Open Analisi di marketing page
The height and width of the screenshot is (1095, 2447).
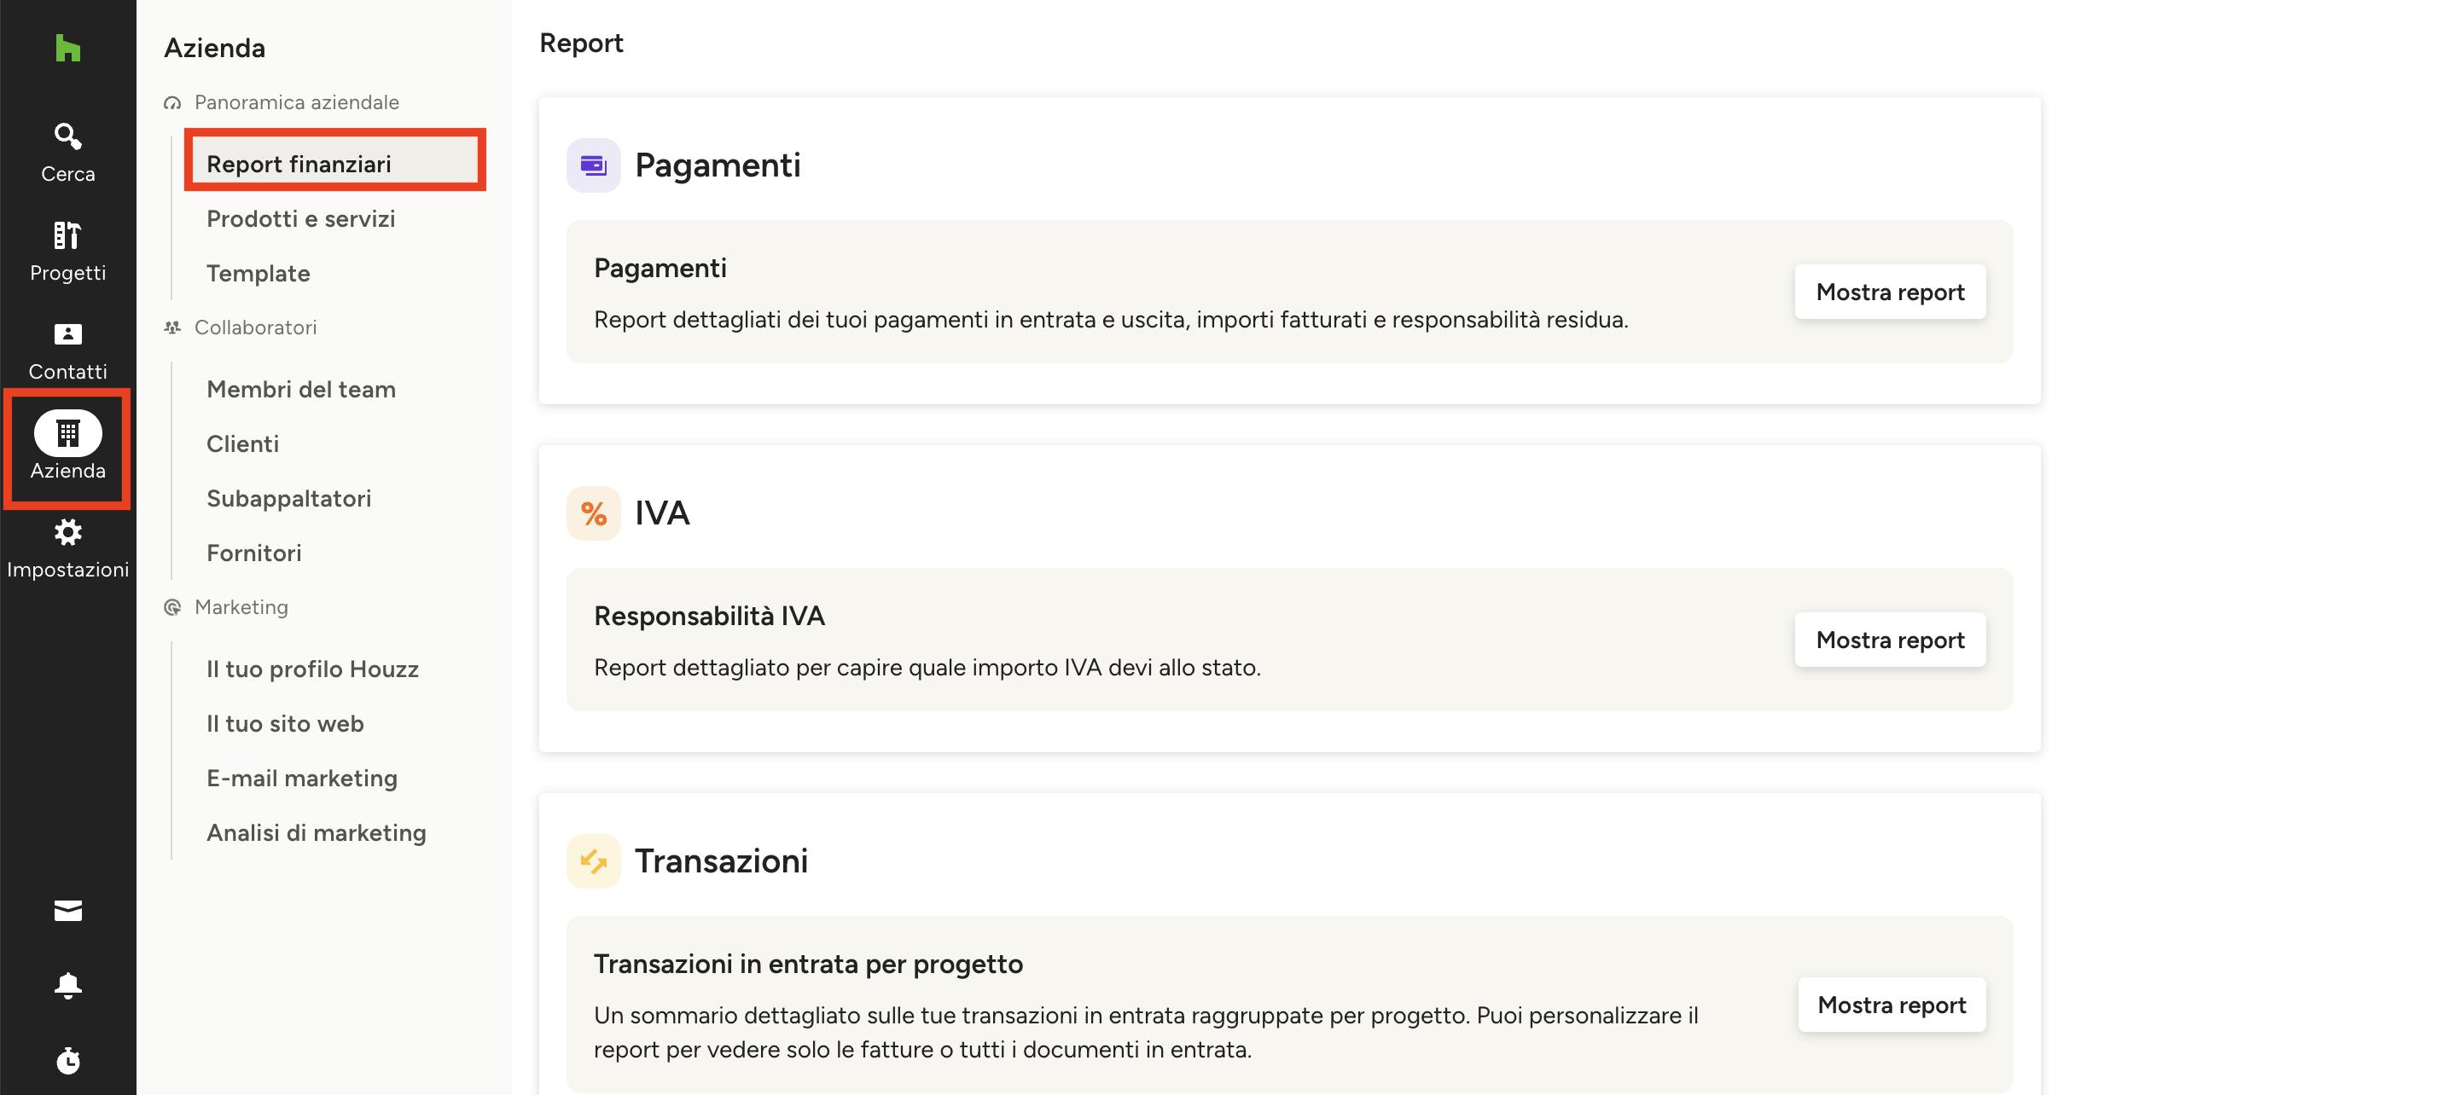coord(317,833)
